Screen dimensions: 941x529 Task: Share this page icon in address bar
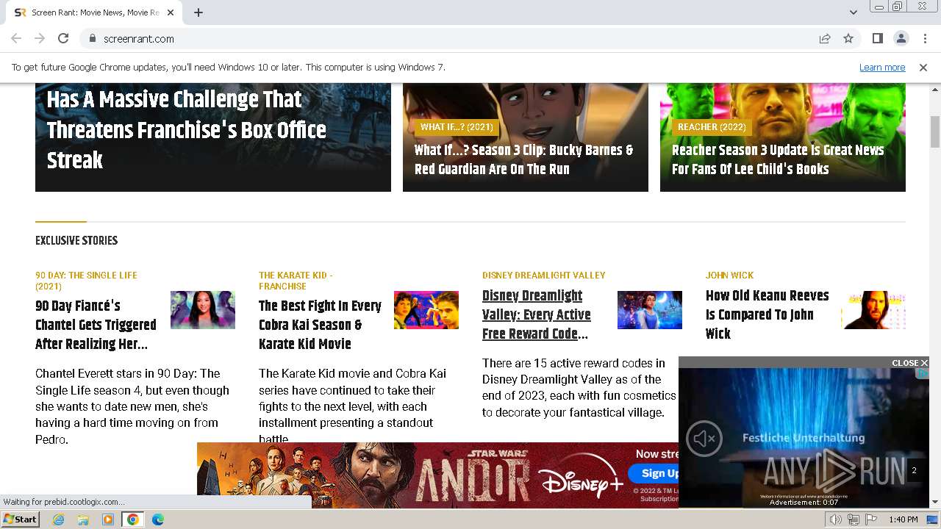pyautogui.click(x=825, y=38)
